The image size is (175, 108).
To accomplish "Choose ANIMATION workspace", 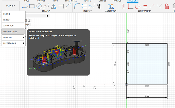I will [x=13, y=26].
